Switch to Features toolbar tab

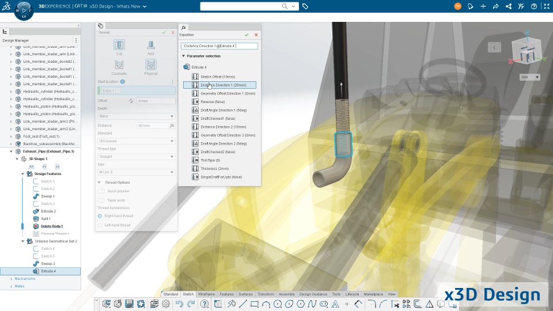(x=226, y=294)
